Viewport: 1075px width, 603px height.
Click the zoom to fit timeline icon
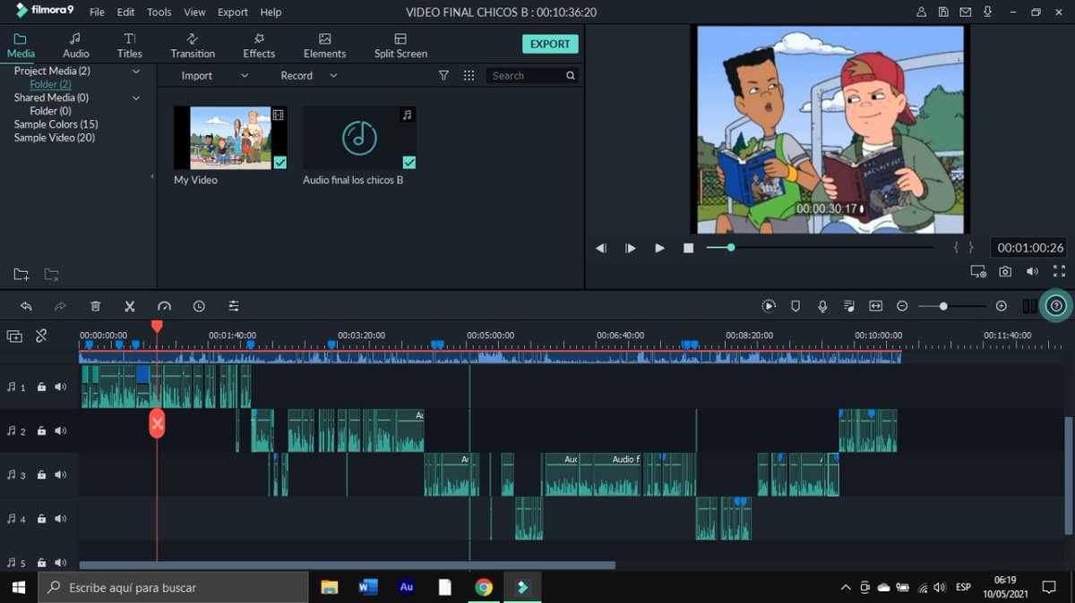(x=875, y=306)
